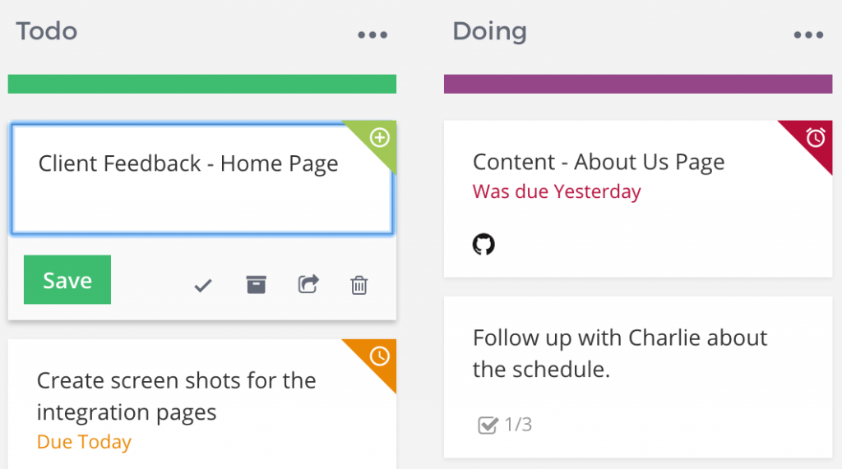This screenshot has width=842, height=469.
Task: Open the 'Follow up with Charlie' card
Action: click(638, 377)
